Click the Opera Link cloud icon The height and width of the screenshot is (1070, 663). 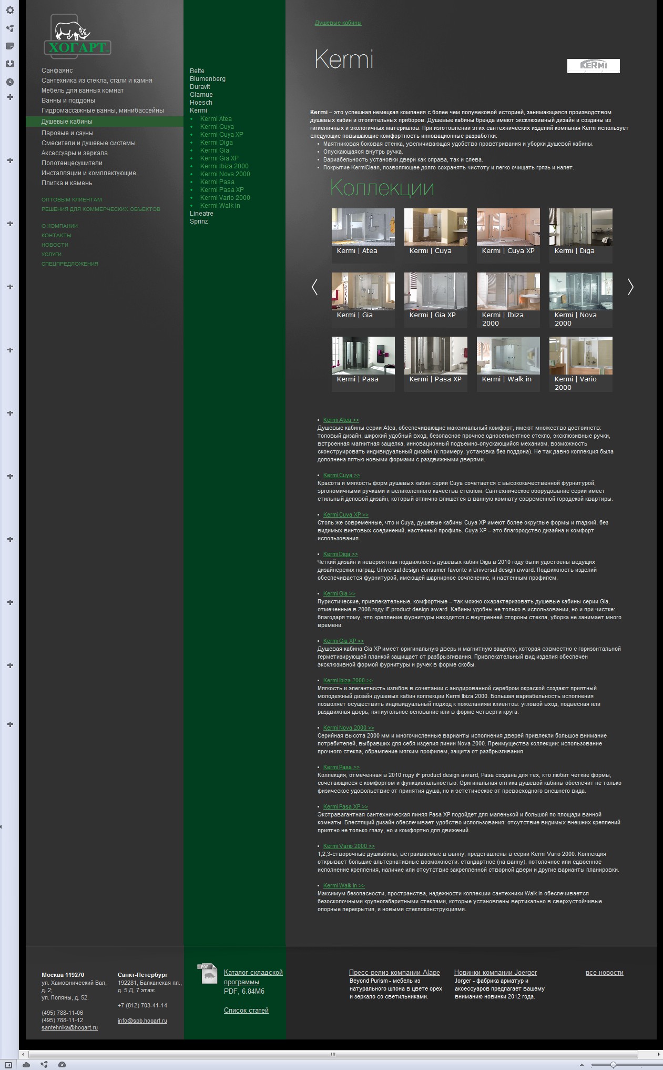(26, 1065)
